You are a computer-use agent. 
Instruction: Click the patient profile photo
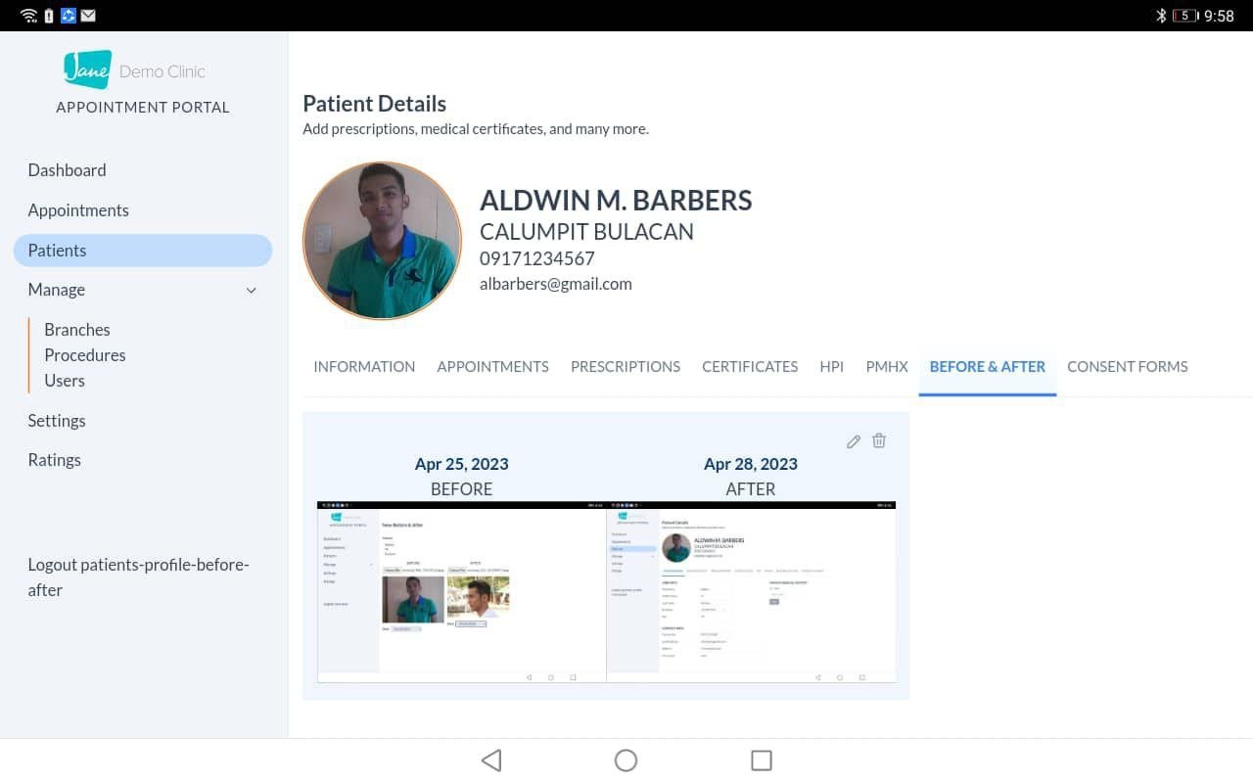pyautogui.click(x=382, y=241)
